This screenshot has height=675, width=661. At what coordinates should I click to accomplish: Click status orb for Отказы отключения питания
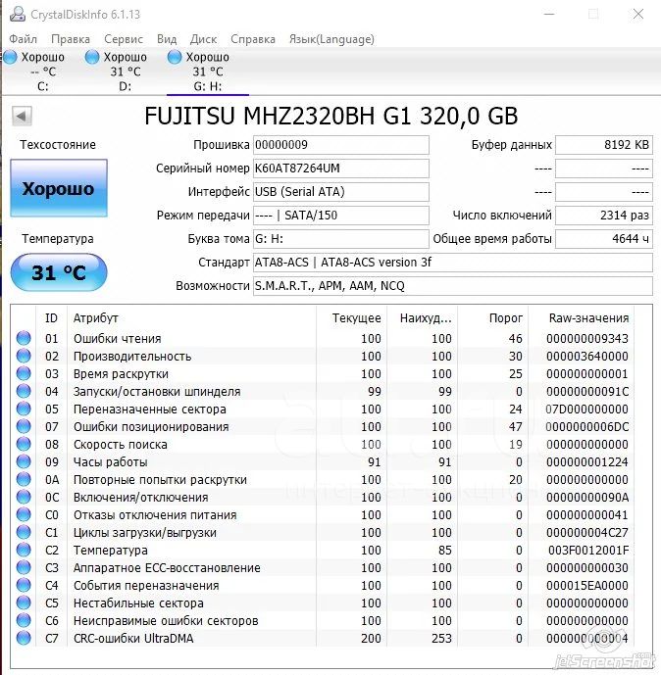point(24,515)
